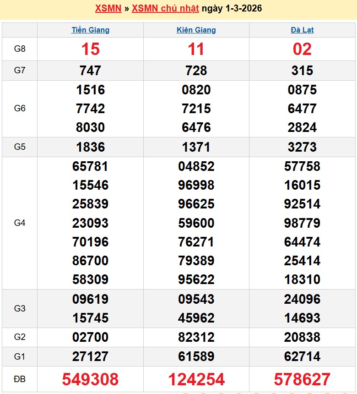Click the G4 row label
Image resolution: width=357 pixels, height=394 pixels.
pos(20,223)
